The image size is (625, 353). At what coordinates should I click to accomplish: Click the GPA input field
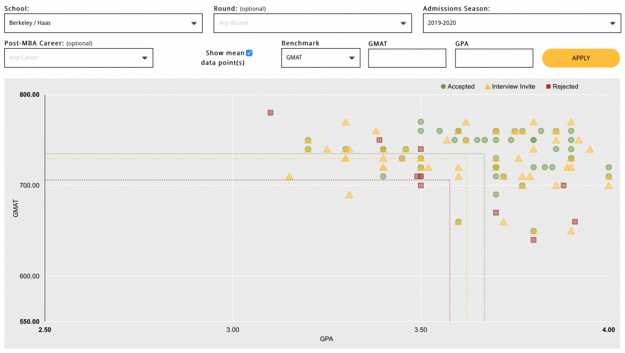[x=494, y=58]
